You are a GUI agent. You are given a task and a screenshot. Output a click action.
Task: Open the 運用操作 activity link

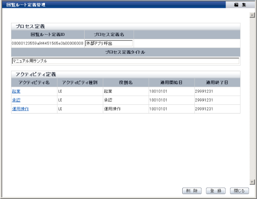(x=20, y=109)
